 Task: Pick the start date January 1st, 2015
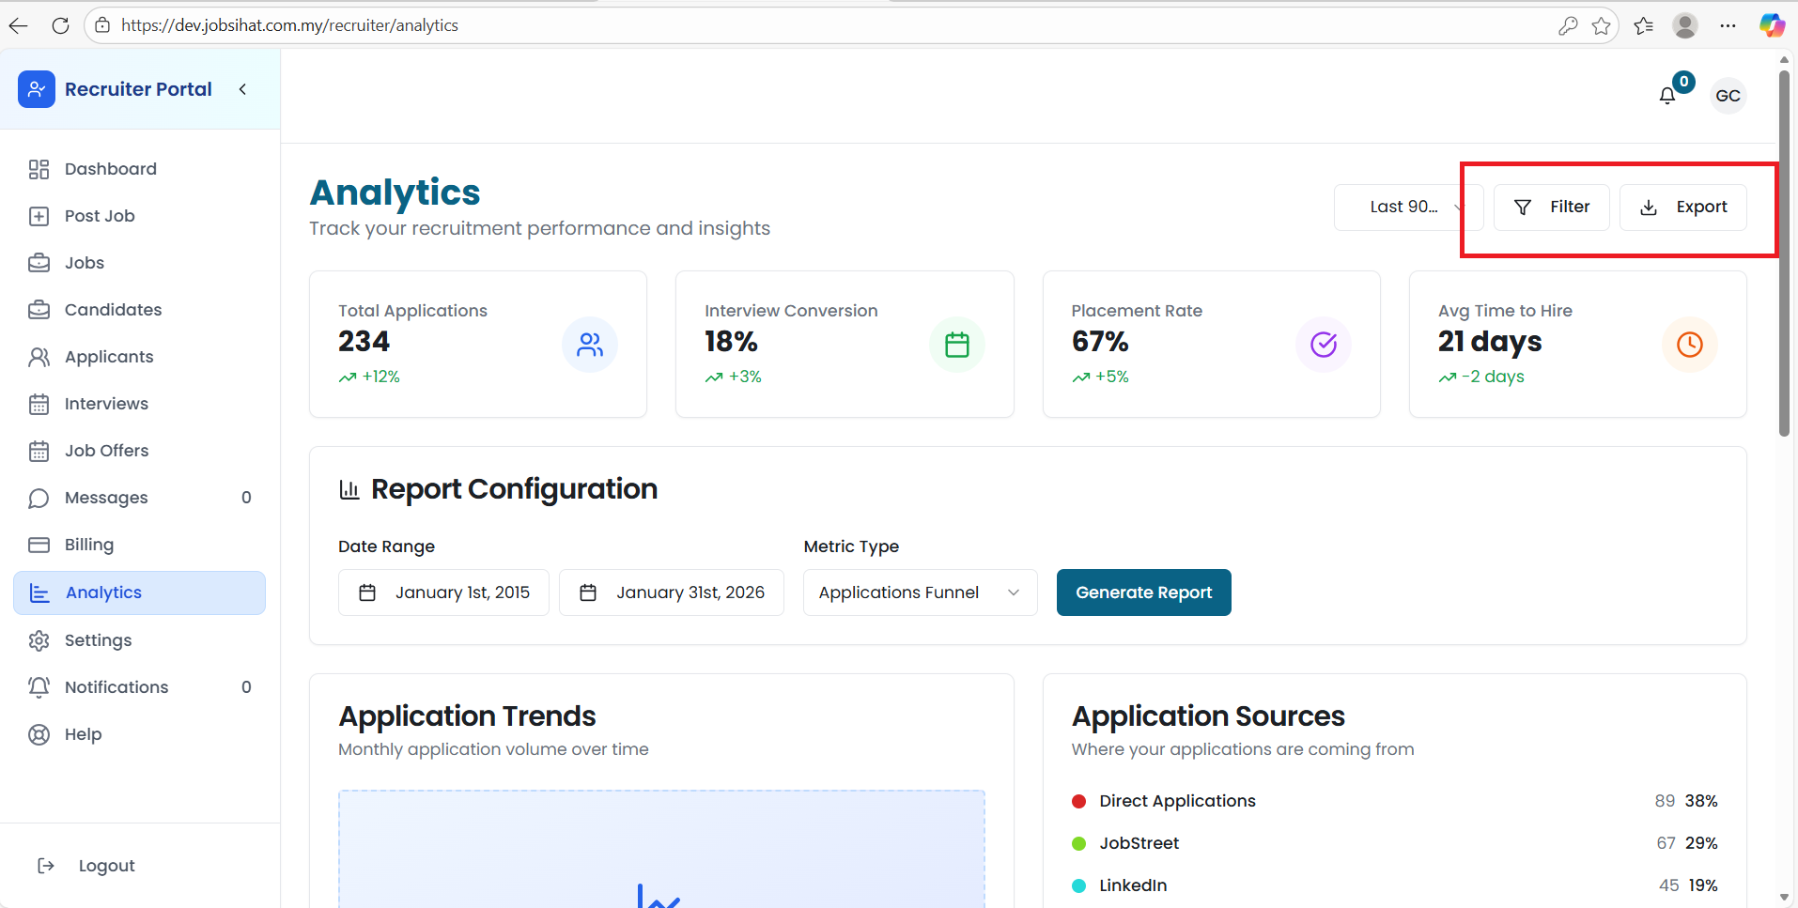(443, 593)
